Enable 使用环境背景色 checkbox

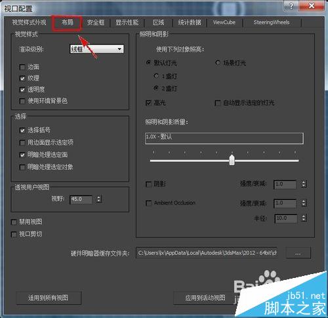coord(22,101)
